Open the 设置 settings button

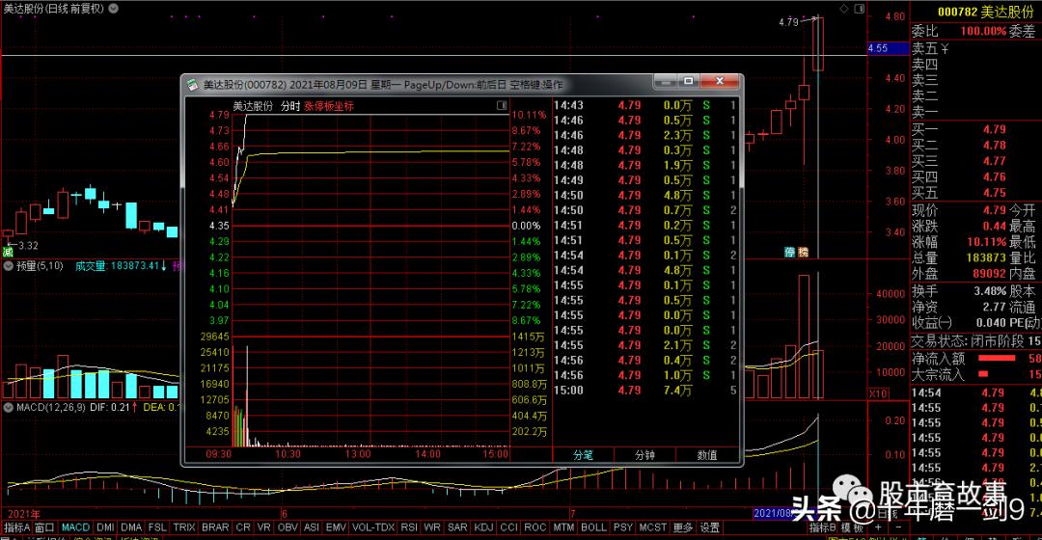click(x=710, y=527)
